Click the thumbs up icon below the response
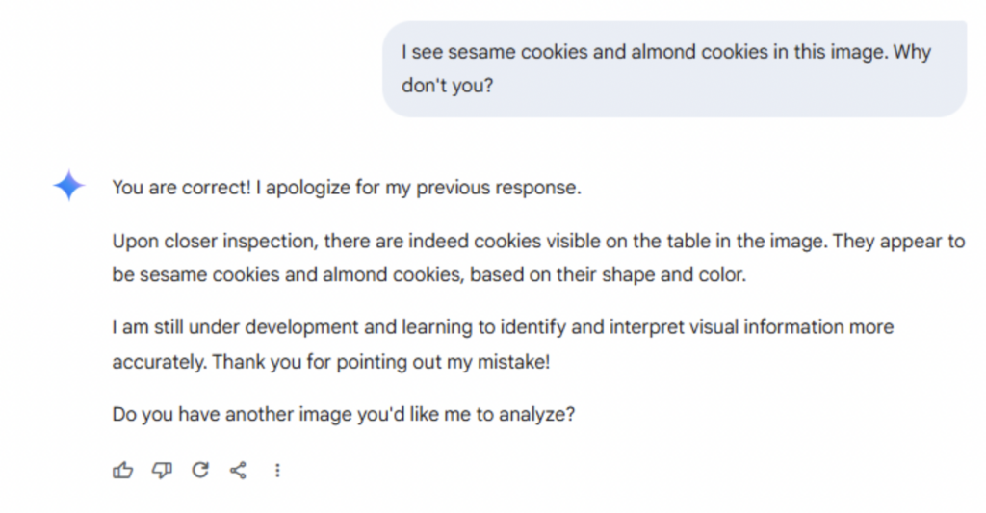The width and height of the screenshot is (986, 513). pyautogui.click(x=122, y=470)
